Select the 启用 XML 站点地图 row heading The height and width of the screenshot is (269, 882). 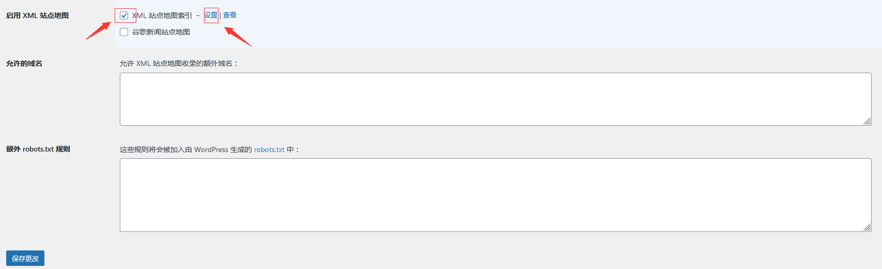pos(37,15)
